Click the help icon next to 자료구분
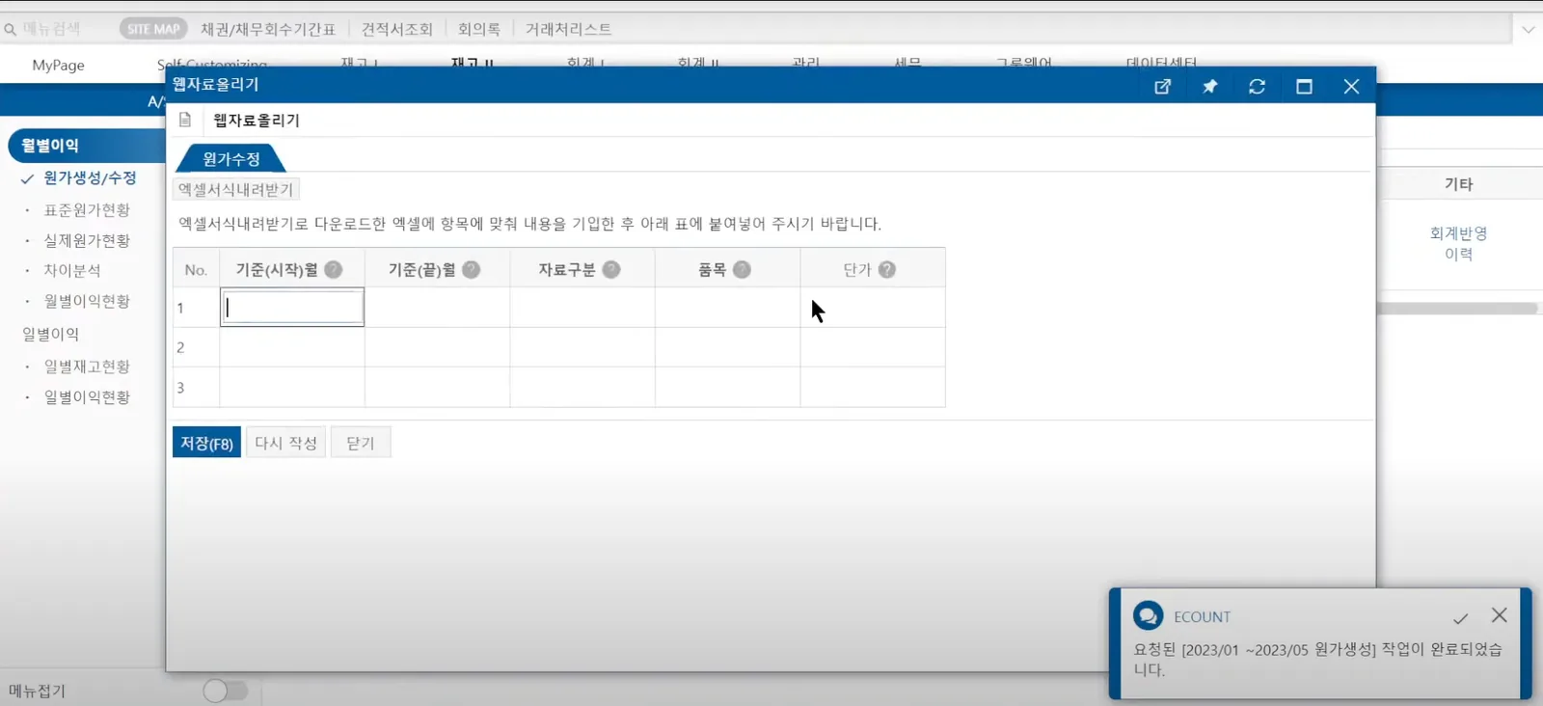The height and width of the screenshot is (706, 1543). coord(611,270)
